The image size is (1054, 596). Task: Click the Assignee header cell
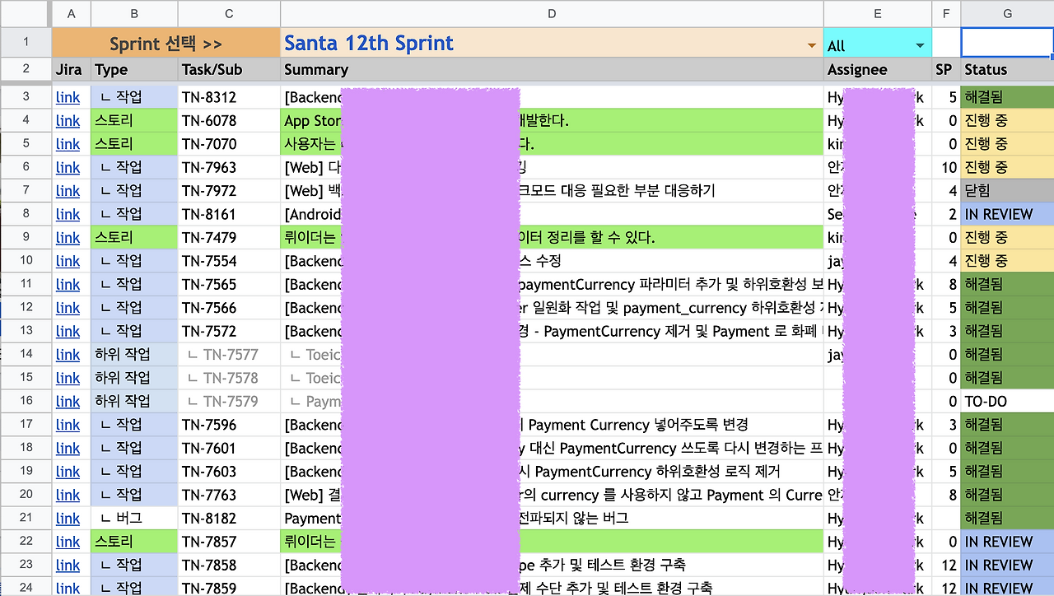tap(878, 70)
